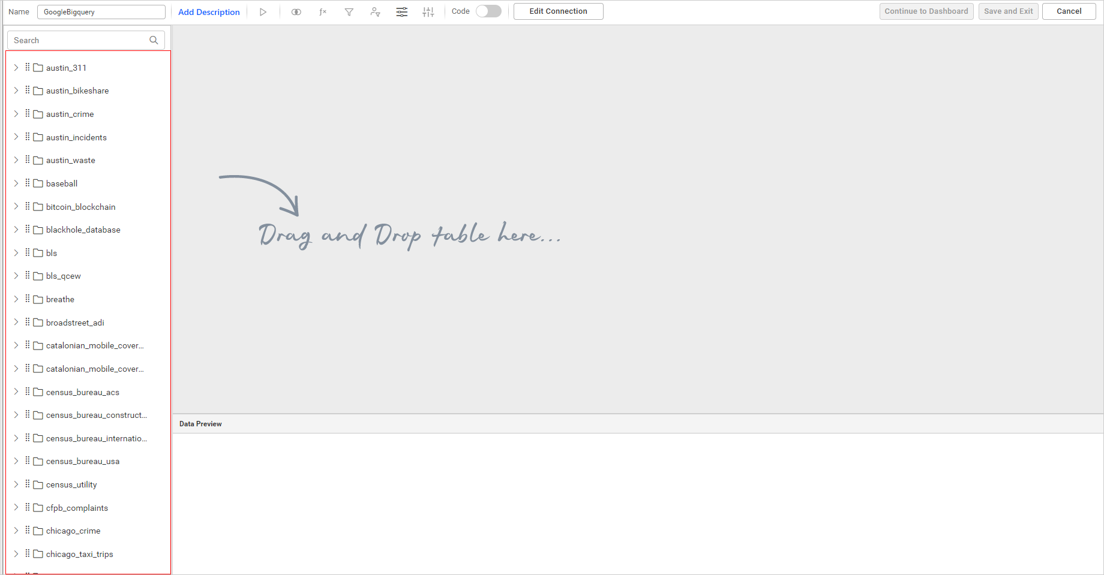This screenshot has height=575, width=1104.
Task: Expand the austin_311 schema folder
Action: tap(16, 68)
